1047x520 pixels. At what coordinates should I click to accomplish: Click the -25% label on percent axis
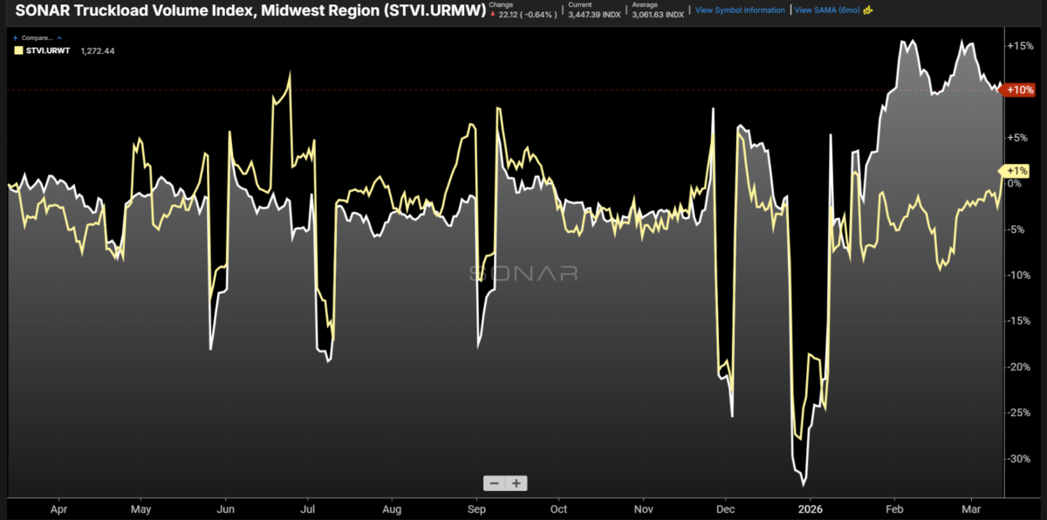(1020, 413)
